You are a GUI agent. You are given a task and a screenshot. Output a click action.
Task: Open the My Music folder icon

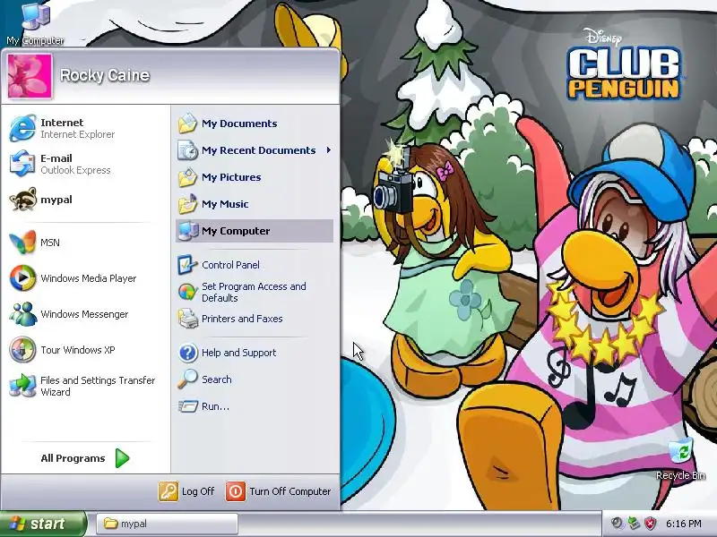point(187,204)
